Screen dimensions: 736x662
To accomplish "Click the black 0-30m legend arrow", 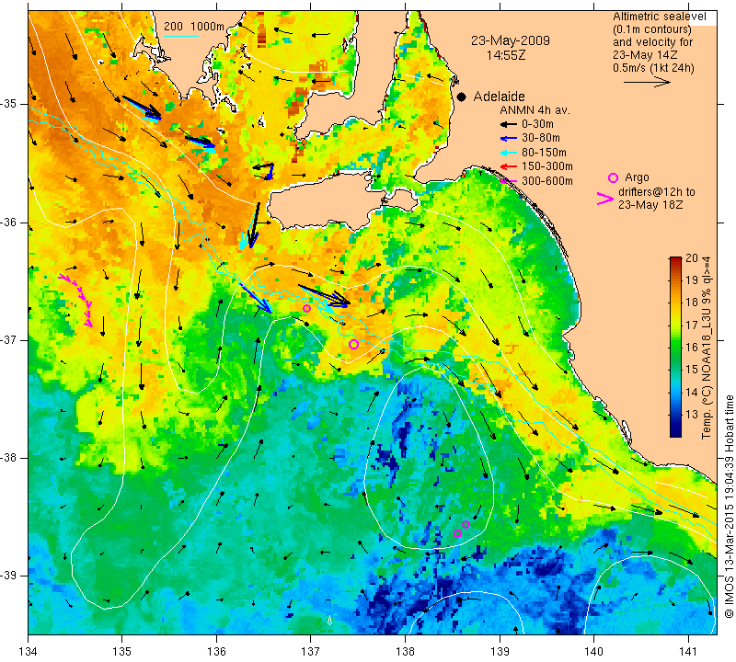I will (x=509, y=124).
